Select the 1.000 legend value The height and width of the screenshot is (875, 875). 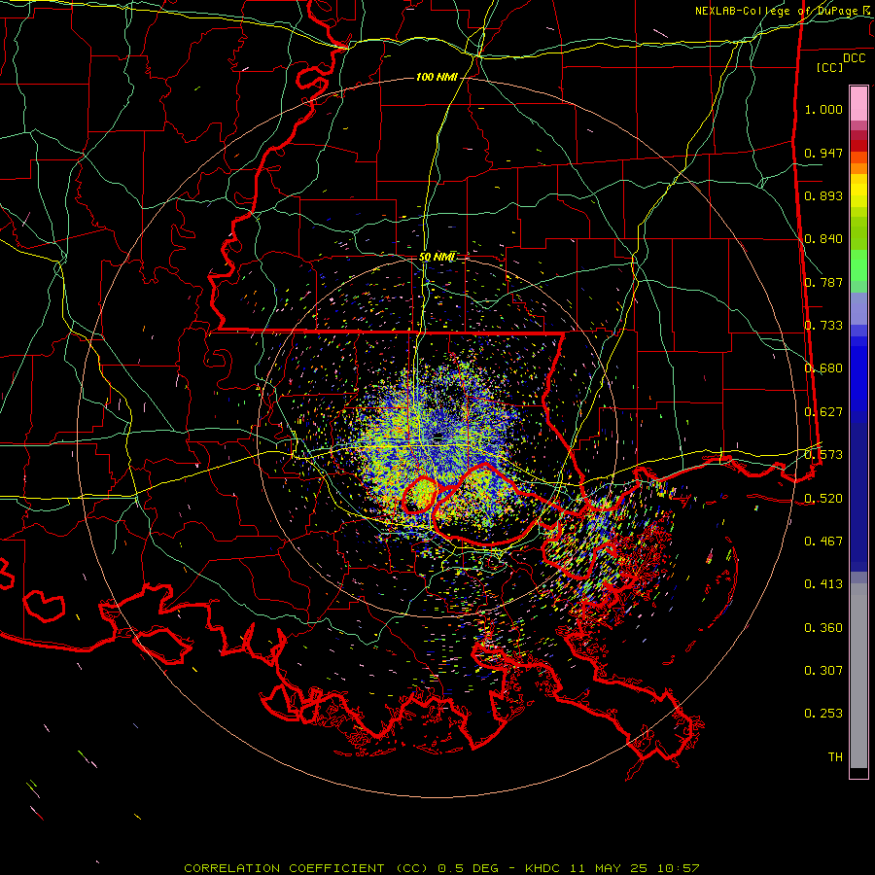[823, 109]
